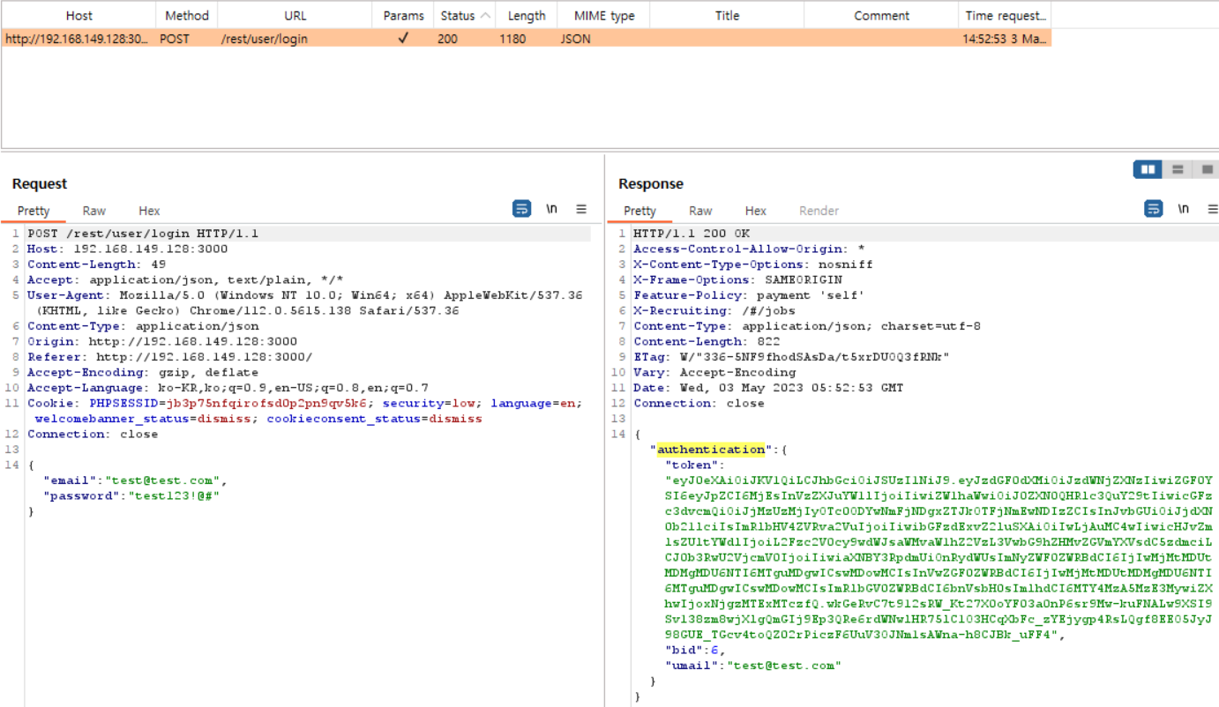Switch Request view to Pretty tab
Image resolution: width=1219 pixels, height=707 pixels.
tap(34, 211)
